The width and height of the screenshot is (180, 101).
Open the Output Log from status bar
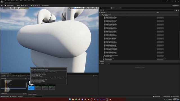click(x=13, y=97)
